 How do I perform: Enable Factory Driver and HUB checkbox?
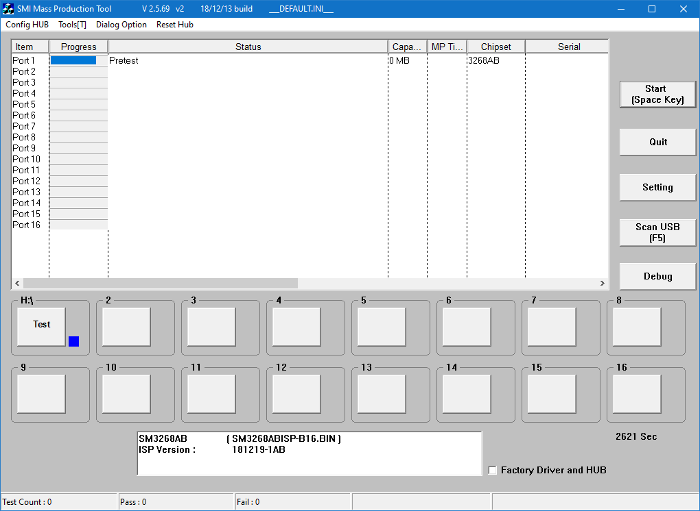click(x=493, y=471)
